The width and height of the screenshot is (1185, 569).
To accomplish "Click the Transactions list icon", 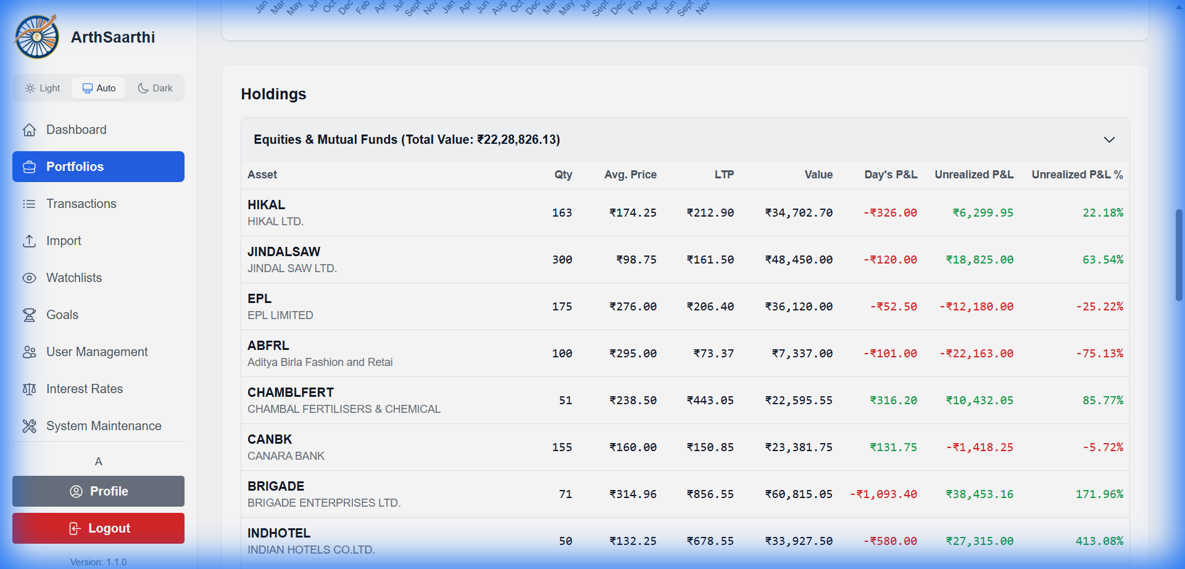I will pyautogui.click(x=29, y=204).
